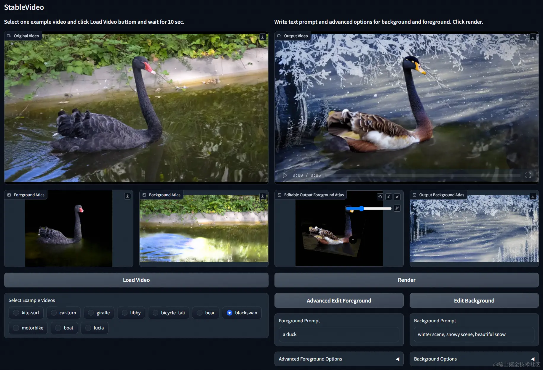Edit the Background Prompt field
Viewport: 543px width, 370px height.
coord(474,334)
